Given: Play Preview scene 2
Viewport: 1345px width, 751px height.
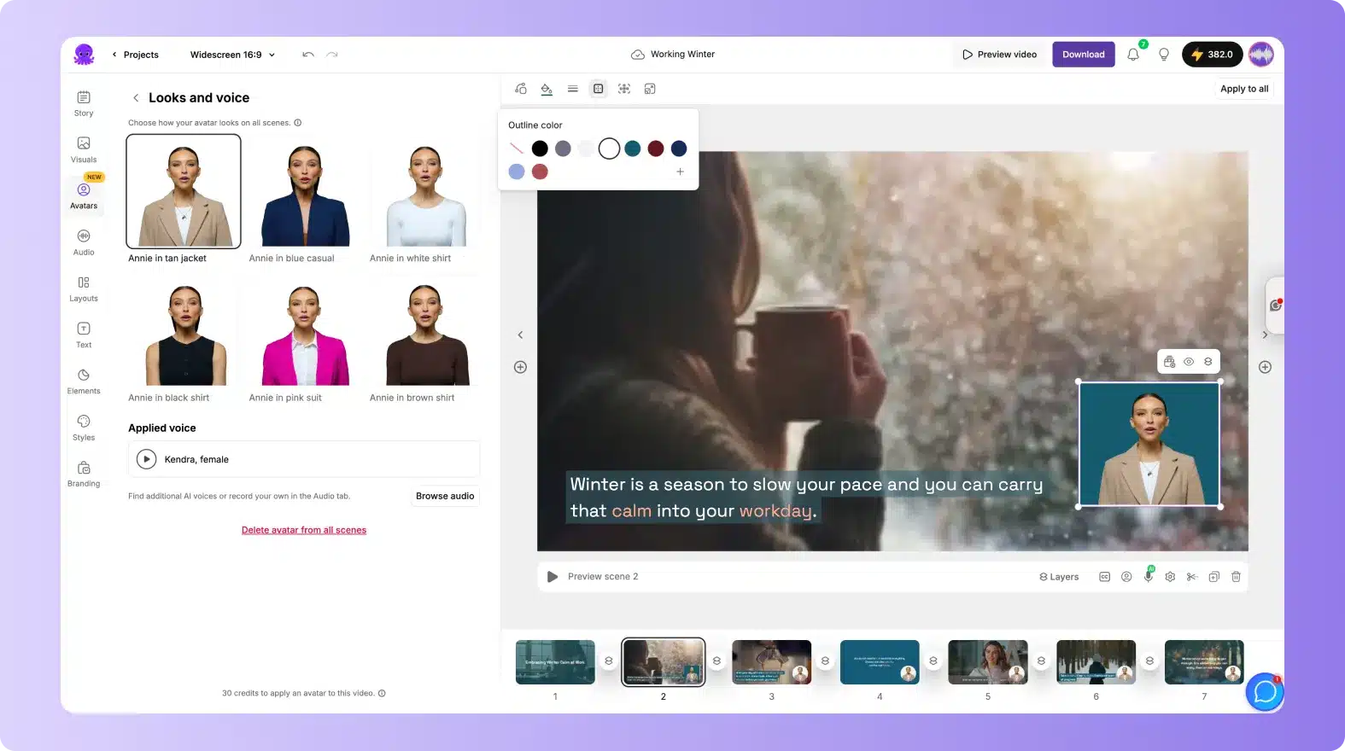Looking at the screenshot, I should coord(553,577).
